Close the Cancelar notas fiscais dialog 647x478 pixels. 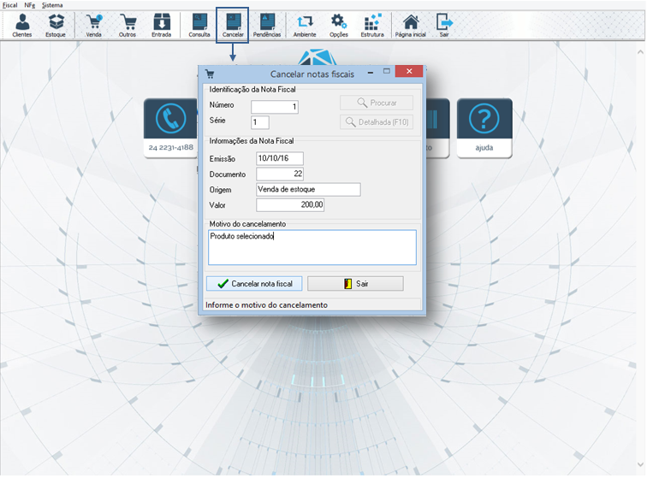click(x=409, y=71)
